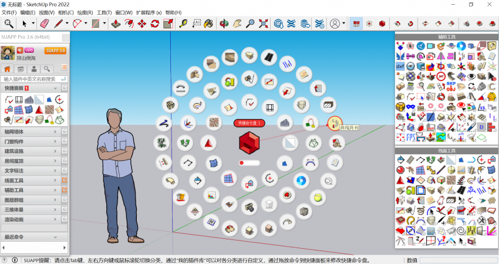Click the VIP6 badge
499x264 pixels.
click(x=29, y=50)
